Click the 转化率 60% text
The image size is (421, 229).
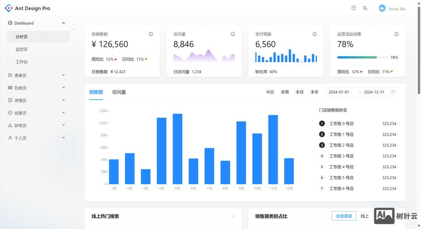point(266,71)
